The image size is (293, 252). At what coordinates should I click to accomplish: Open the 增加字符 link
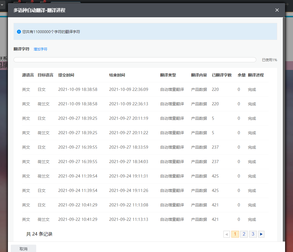(x=40, y=49)
